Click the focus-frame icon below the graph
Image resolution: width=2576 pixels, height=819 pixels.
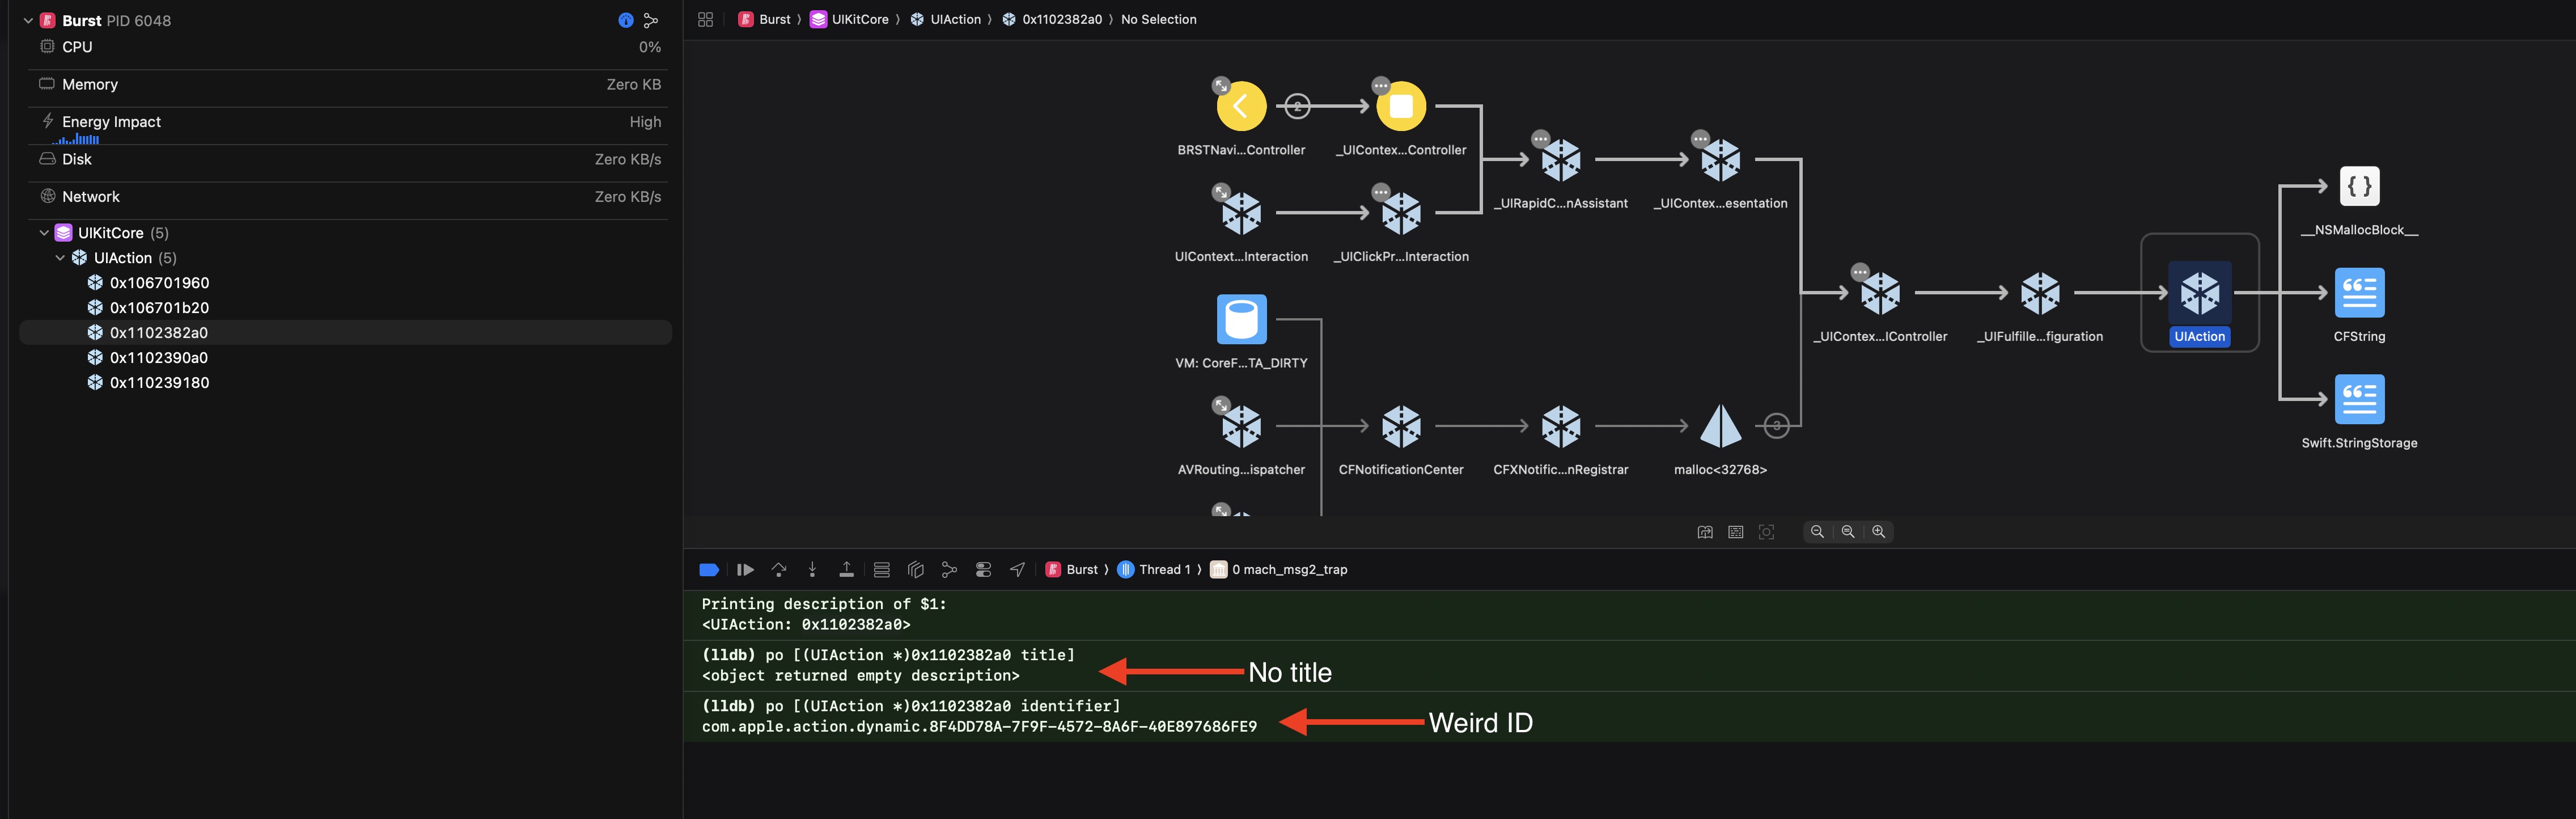(1767, 532)
